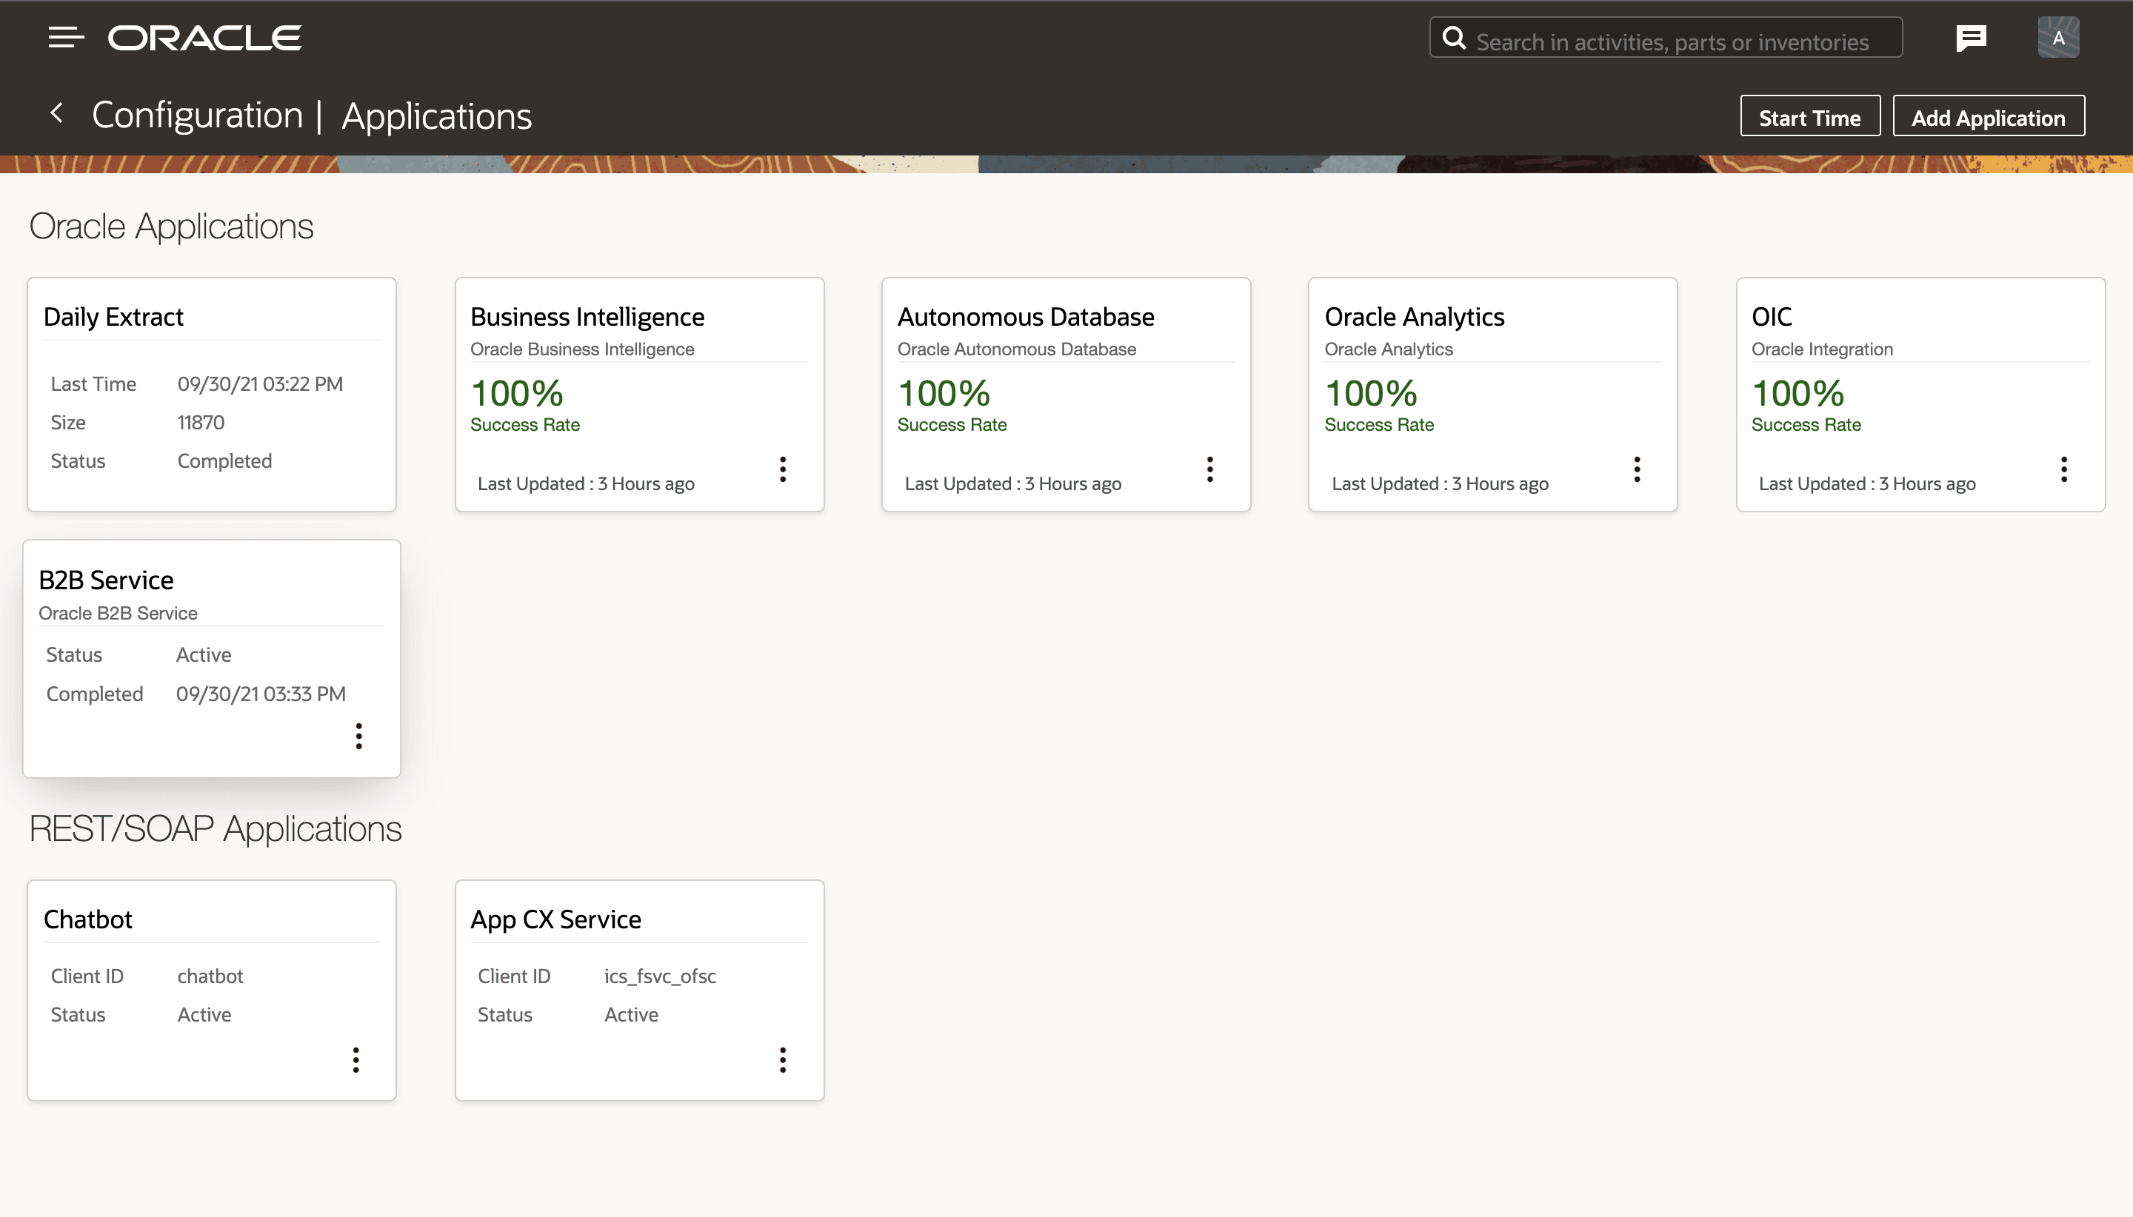Click the search magnifier icon

pyautogui.click(x=1455, y=38)
